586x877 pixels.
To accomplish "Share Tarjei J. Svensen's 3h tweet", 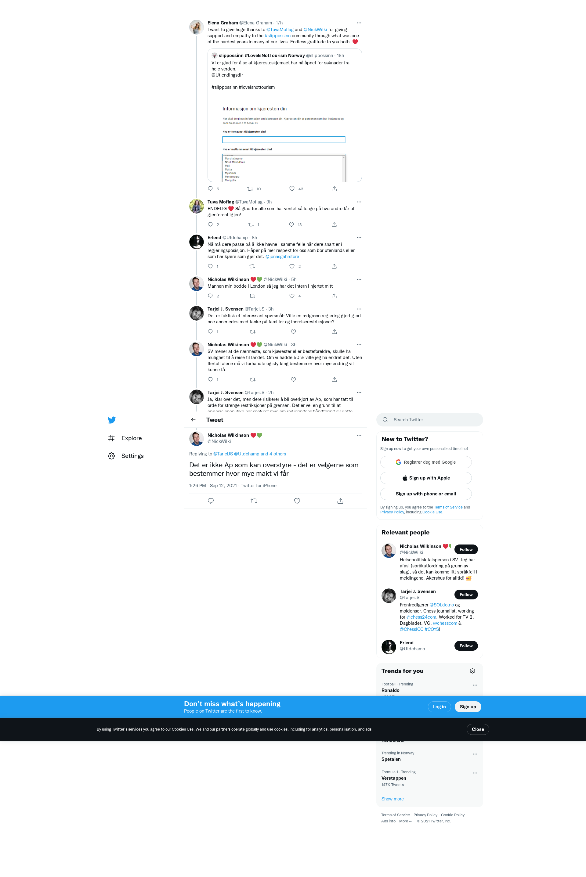I will click(334, 332).
